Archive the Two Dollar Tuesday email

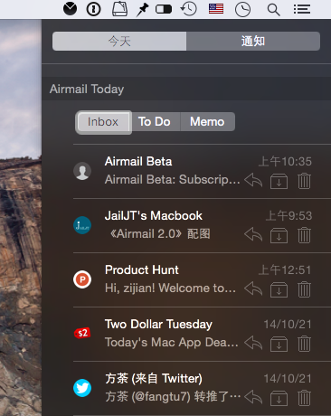click(x=279, y=344)
